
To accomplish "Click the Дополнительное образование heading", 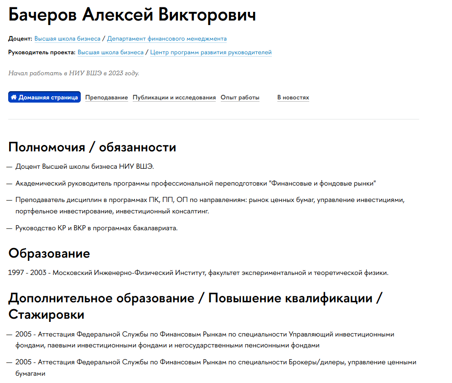I will click(x=195, y=306).
